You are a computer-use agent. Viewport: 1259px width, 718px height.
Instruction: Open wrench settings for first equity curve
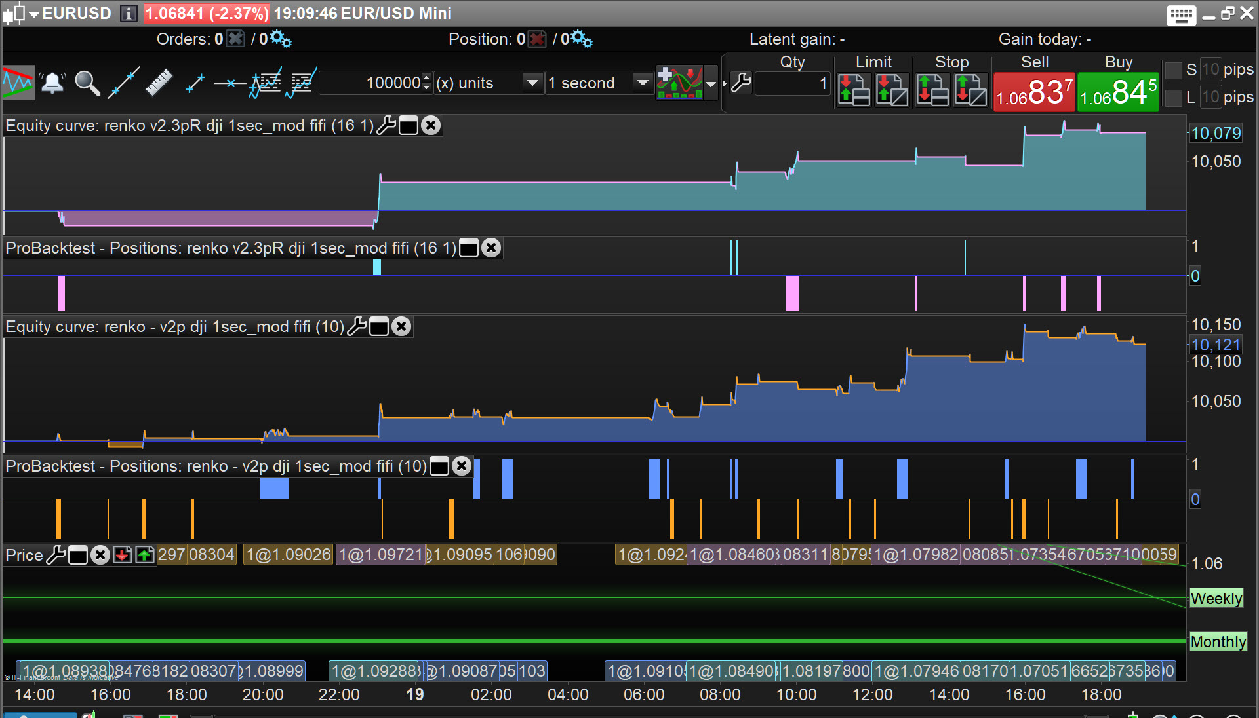[x=386, y=125]
